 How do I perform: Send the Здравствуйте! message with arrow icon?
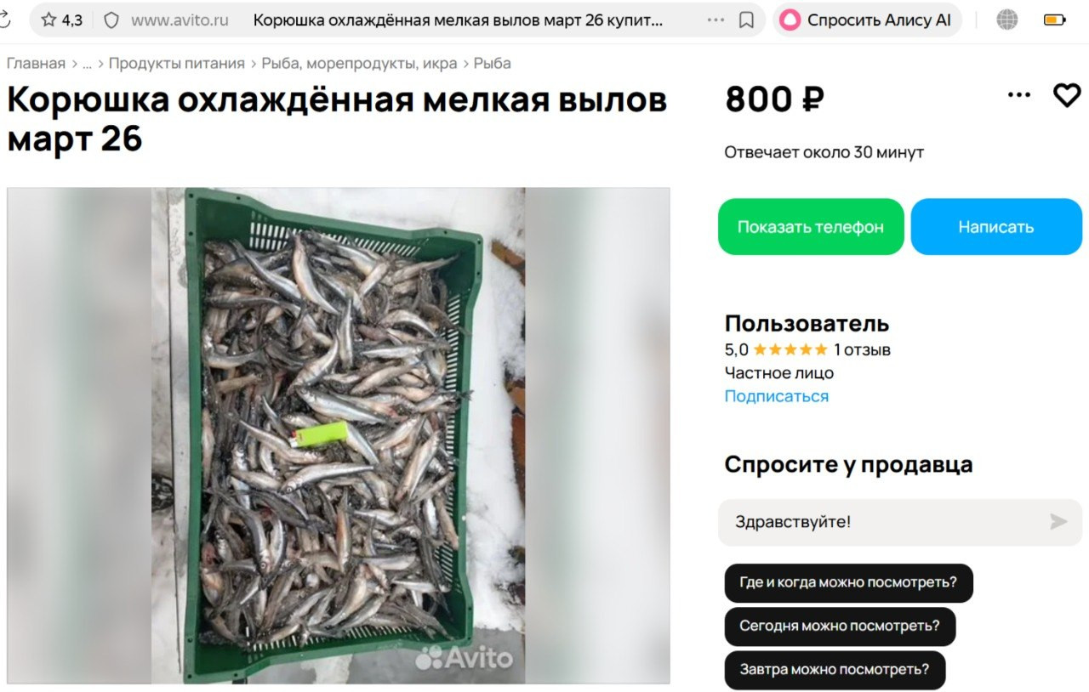[1058, 522]
